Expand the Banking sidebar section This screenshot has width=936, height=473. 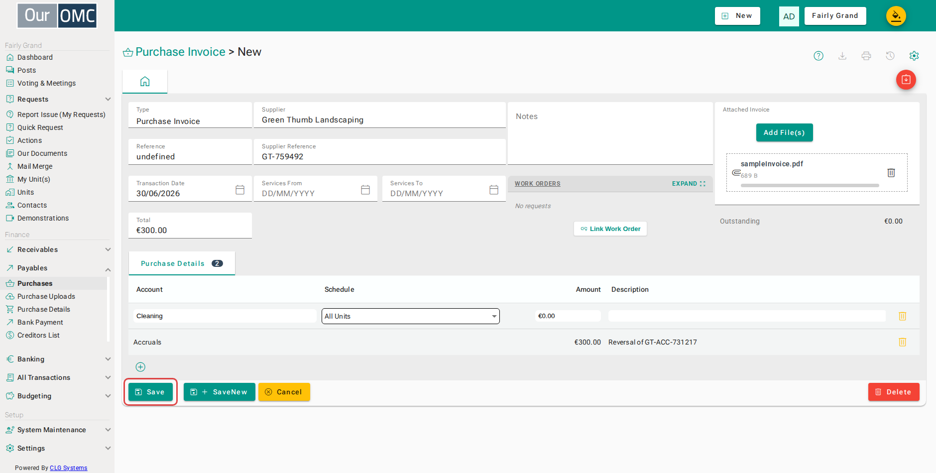pyautogui.click(x=108, y=359)
